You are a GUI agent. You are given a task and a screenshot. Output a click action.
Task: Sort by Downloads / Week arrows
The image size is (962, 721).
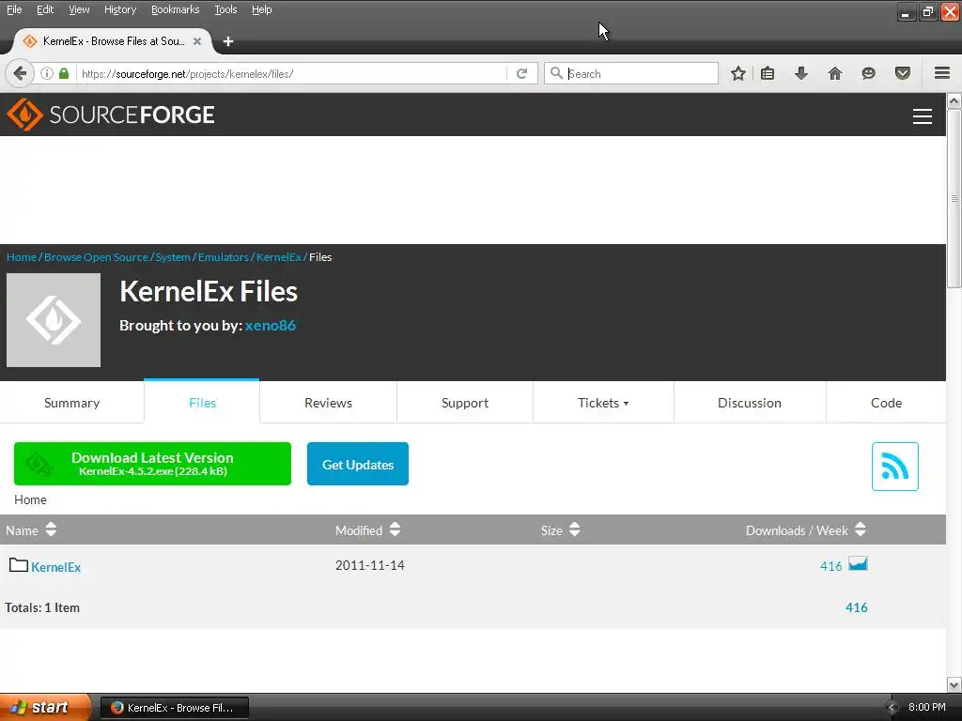click(x=861, y=529)
